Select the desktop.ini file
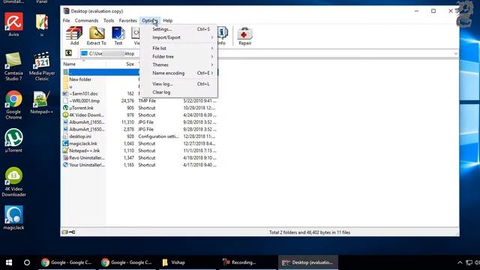The width and height of the screenshot is (480, 270). tap(140, 136)
